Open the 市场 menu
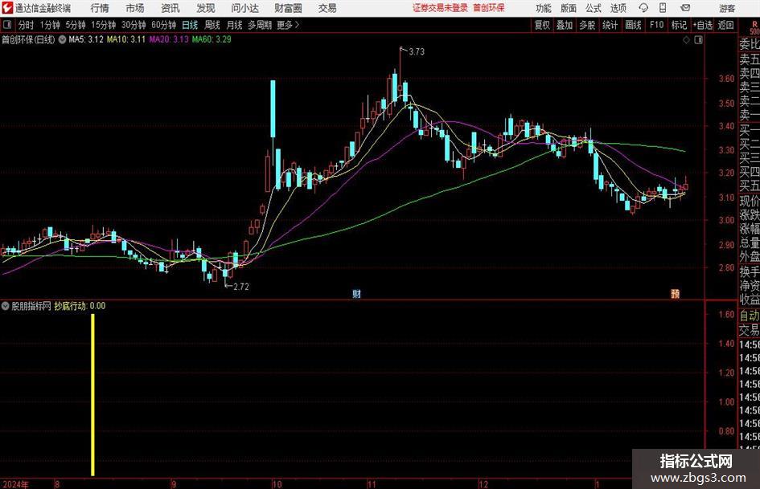 [x=135, y=8]
